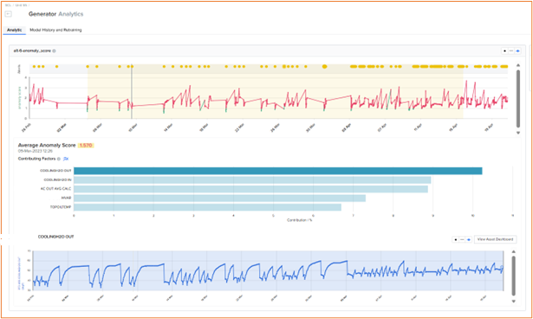Switch to the Analytic tab
533x319 pixels.
(14, 30)
